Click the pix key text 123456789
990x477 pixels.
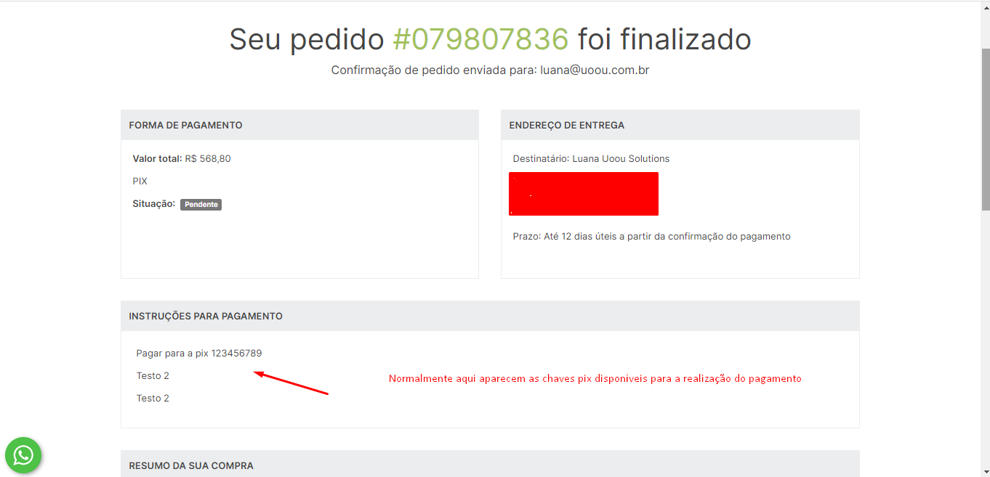236,354
